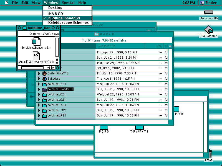The image size is (222, 166).
Task: Expand the boldline_Bondai21 folder
Action: tap(39, 89)
